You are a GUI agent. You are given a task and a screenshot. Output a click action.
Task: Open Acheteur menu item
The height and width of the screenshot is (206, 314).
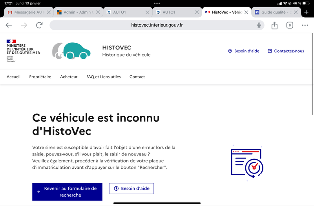(69, 77)
